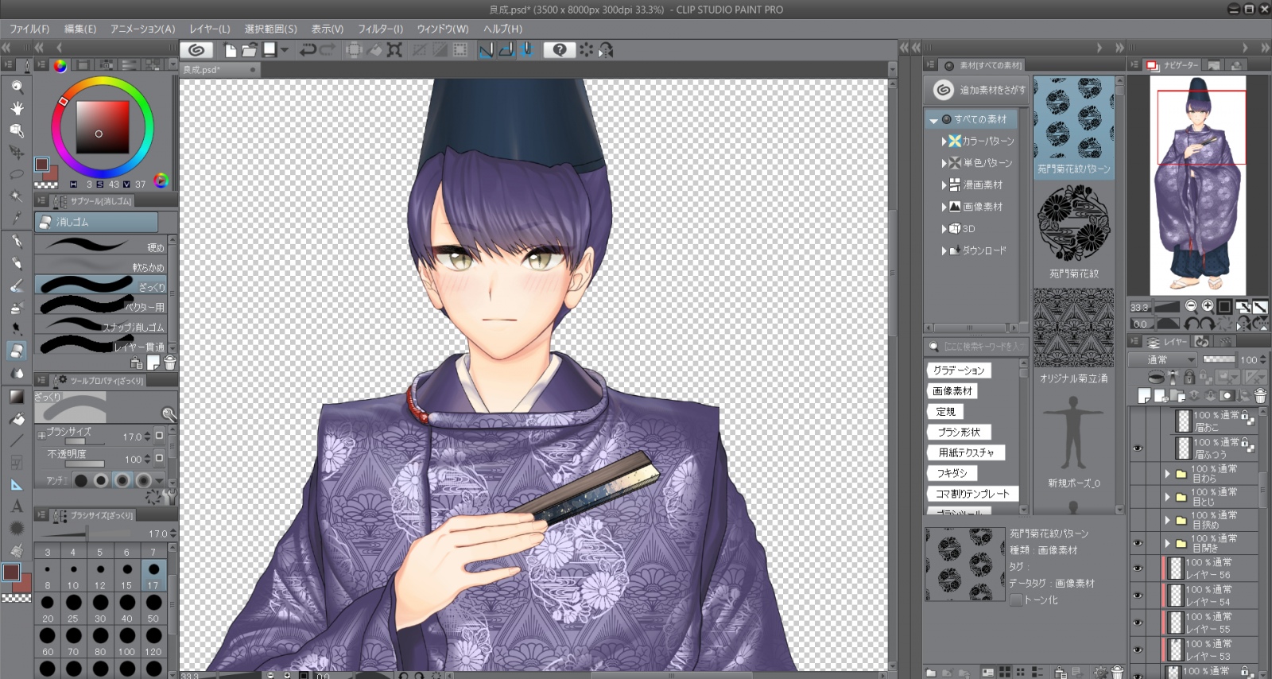Click the グラデーション tag button
The width and height of the screenshot is (1272, 679).
(x=958, y=371)
